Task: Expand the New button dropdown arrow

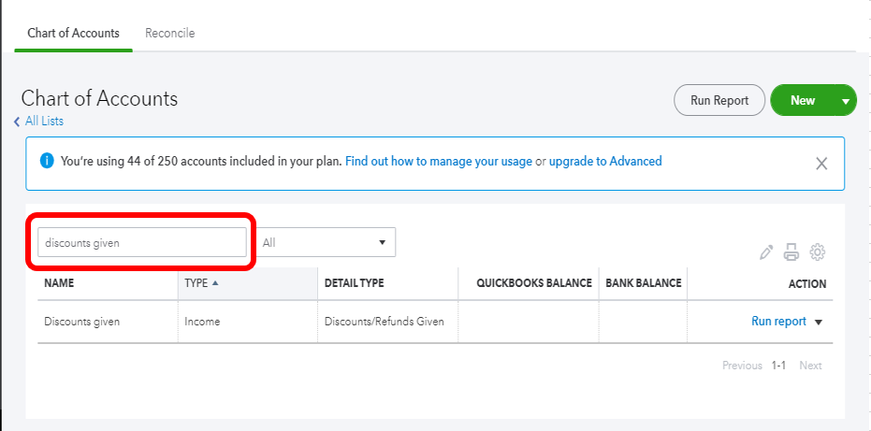Action: [x=845, y=101]
